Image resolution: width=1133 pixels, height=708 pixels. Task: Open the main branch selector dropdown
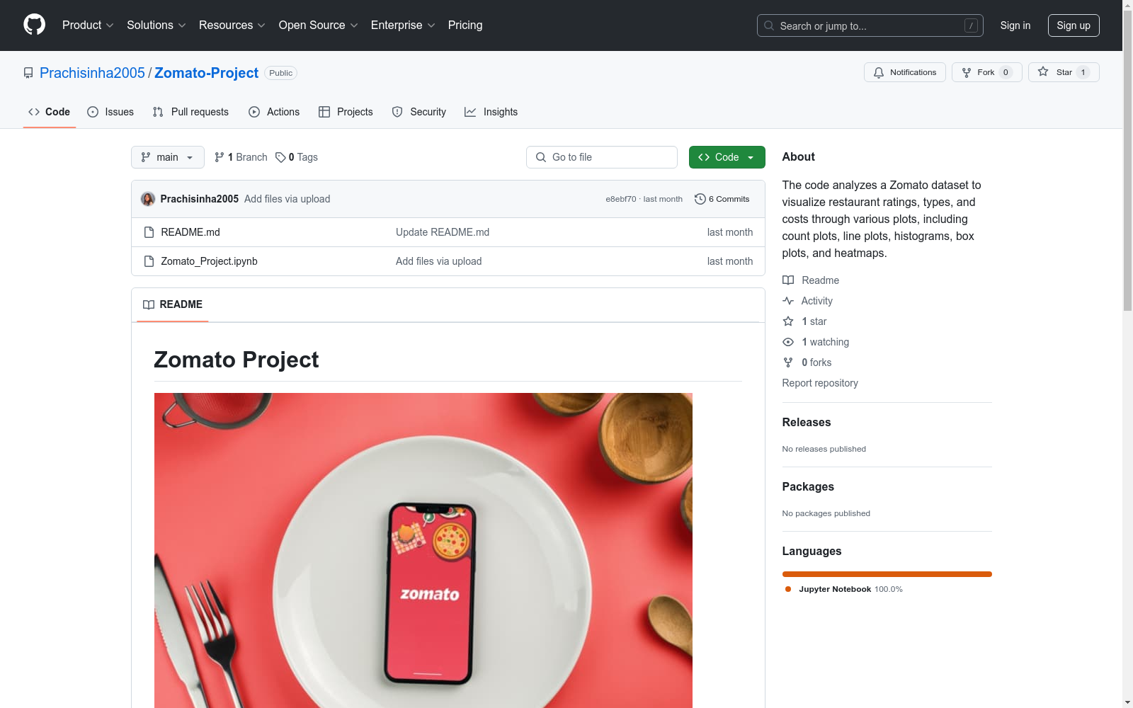coord(168,157)
